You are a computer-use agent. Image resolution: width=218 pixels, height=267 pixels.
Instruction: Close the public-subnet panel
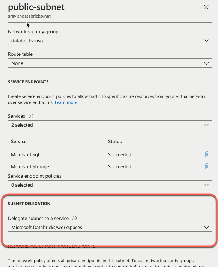point(206,7)
